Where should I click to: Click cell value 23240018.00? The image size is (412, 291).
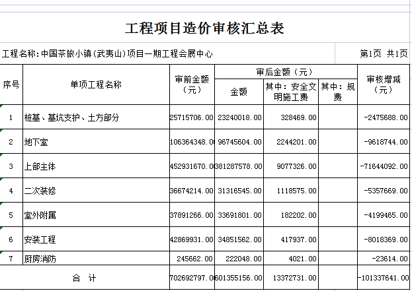coord(239,117)
